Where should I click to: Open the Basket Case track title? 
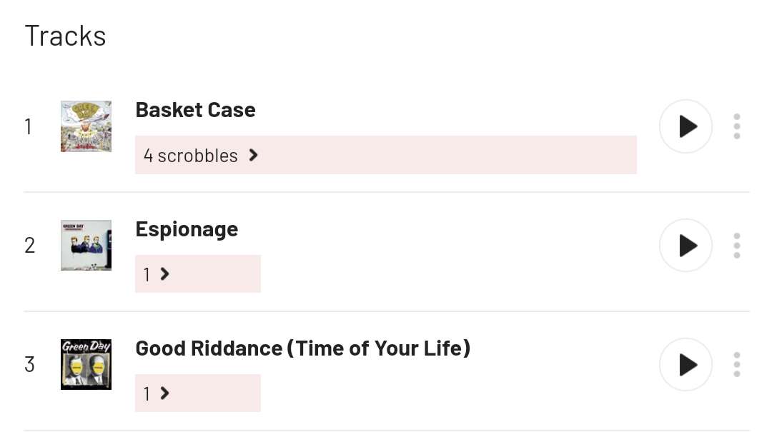195,110
